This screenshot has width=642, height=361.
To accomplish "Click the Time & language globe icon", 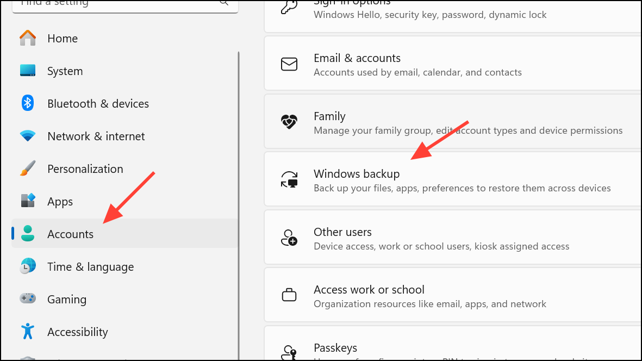I will pyautogui.click(x=28, y=266).
